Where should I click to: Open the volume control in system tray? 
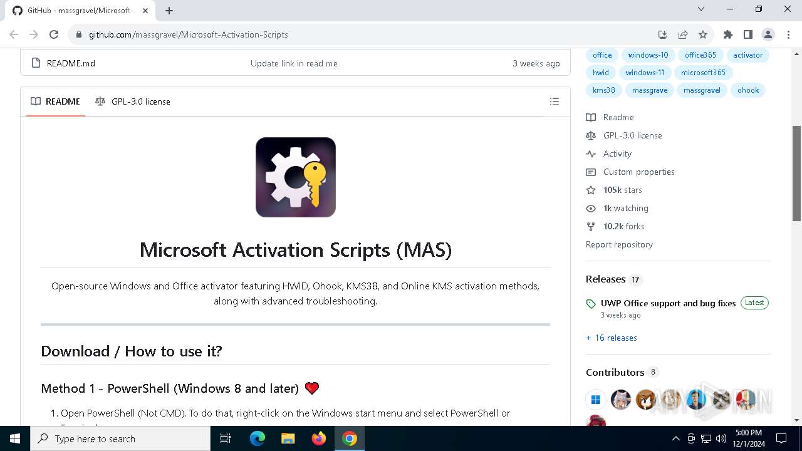[721, 438]
